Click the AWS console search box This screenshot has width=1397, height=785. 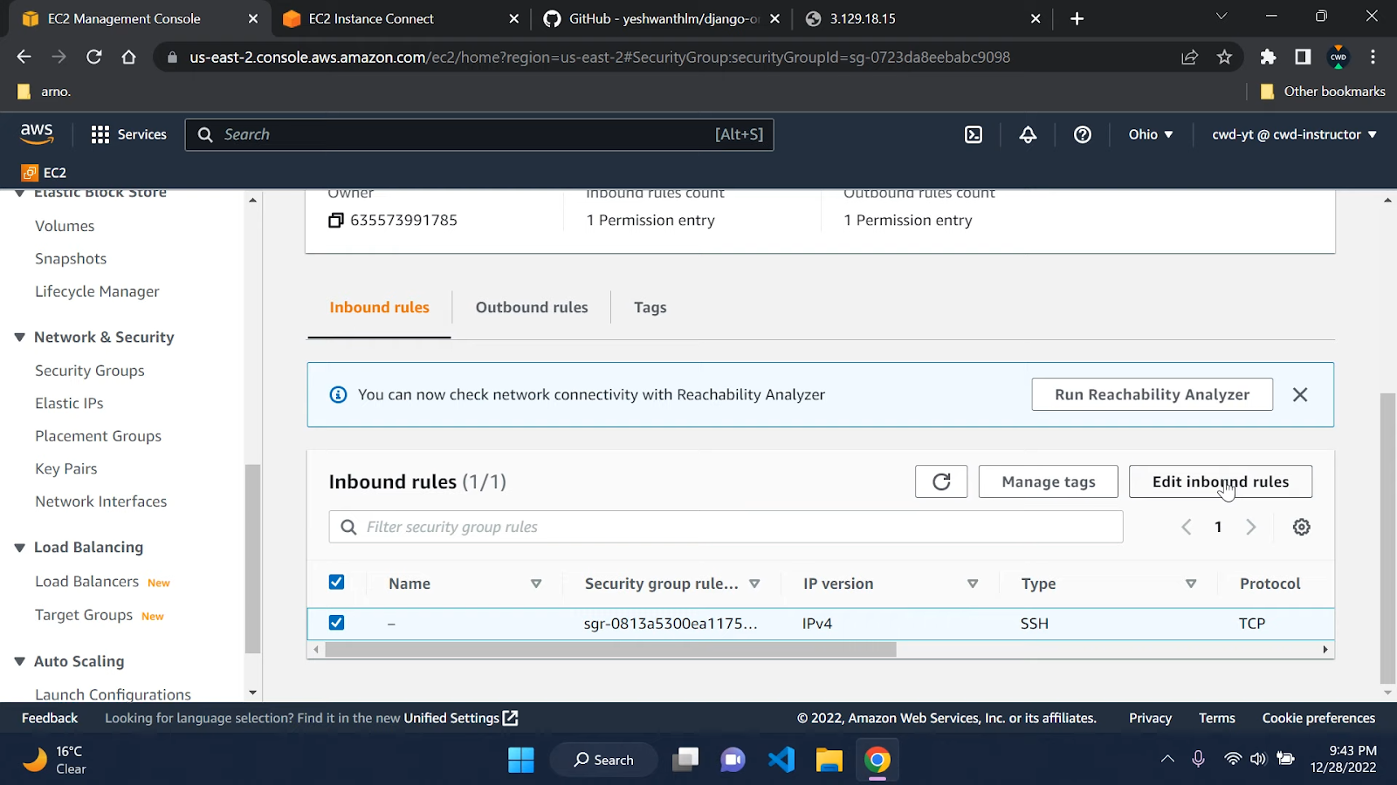coord(479,134)
